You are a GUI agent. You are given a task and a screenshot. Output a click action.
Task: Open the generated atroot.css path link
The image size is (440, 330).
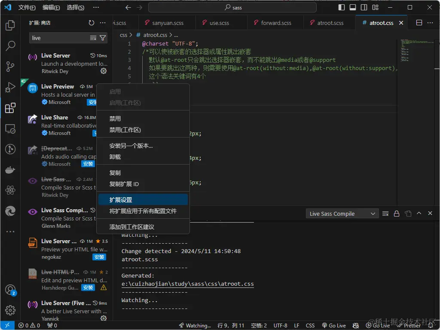point(187,284)
